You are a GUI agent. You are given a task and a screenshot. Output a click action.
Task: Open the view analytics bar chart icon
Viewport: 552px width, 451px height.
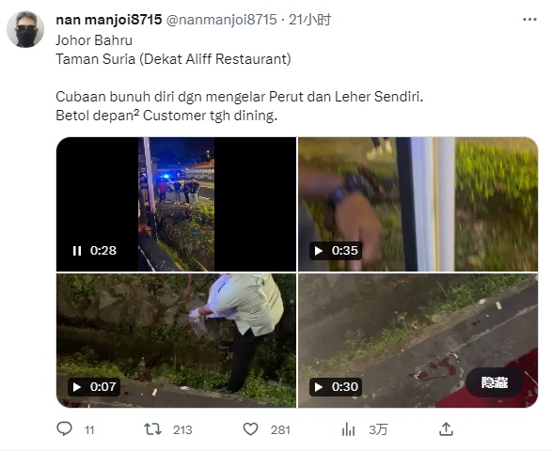tap(348, 429)
